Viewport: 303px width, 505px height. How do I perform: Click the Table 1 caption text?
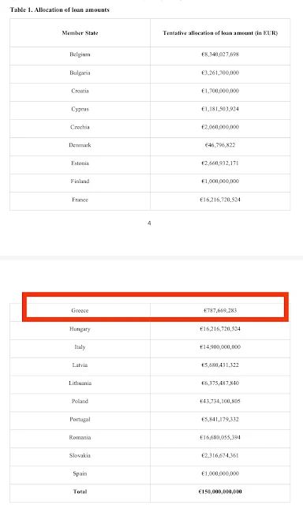59,9
